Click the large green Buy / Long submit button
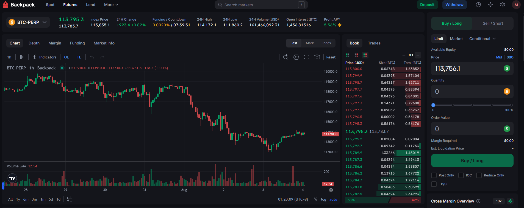Screen dimensions: 524x208 pyautogui.click(x=472, y=161)
